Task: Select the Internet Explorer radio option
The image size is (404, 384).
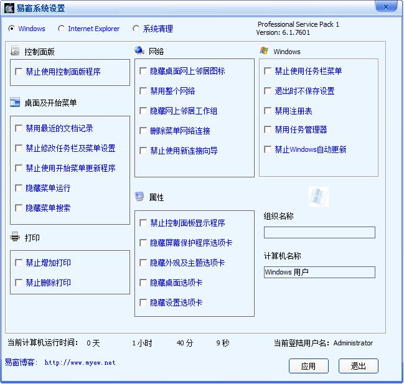Action: [x=61, y=29]
